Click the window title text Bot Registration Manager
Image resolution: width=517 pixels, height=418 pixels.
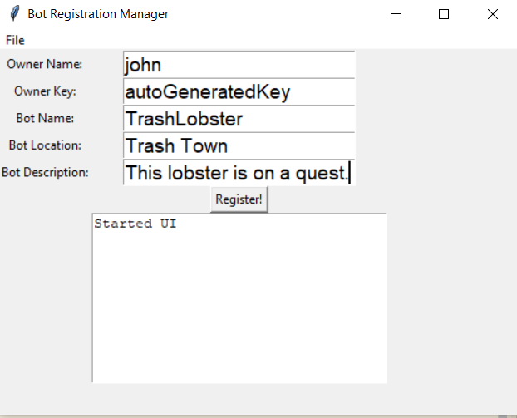coord(98,14)
